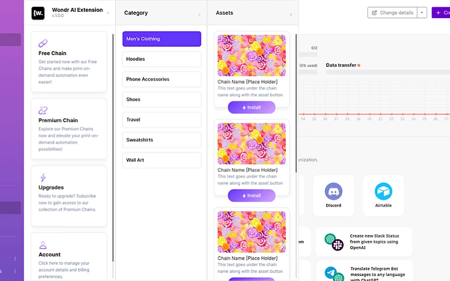450x281 pixels.
Task: Select the Men's Clothing category
Action: tap(161, 39)
